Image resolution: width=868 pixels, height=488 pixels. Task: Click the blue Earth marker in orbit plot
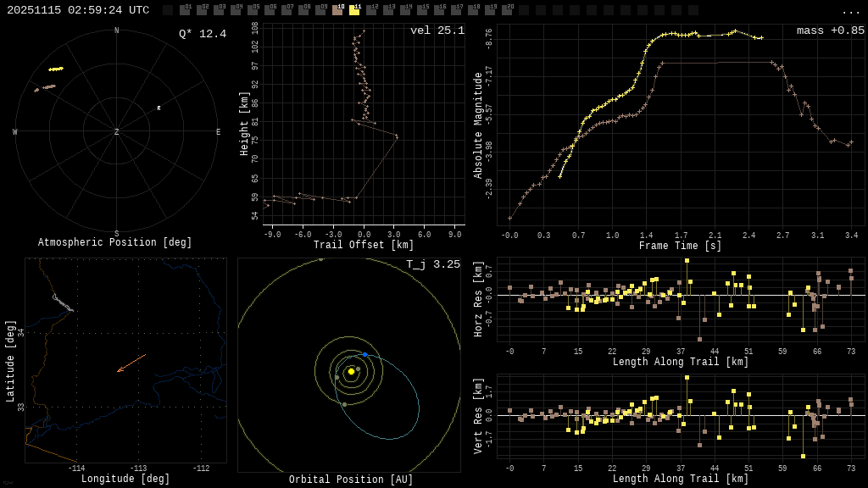click(x=364, y=355)
